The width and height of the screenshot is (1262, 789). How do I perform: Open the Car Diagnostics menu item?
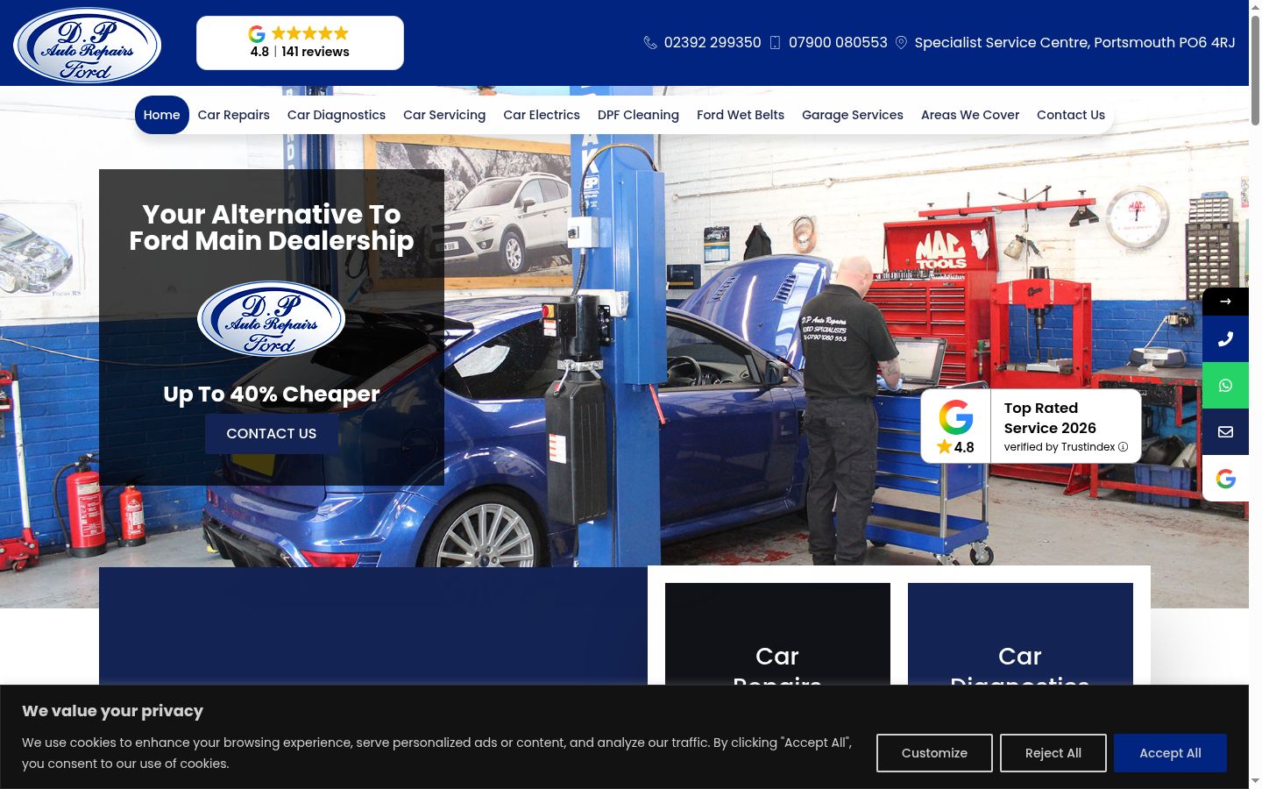pyautogui.click(x=337, y=115)
